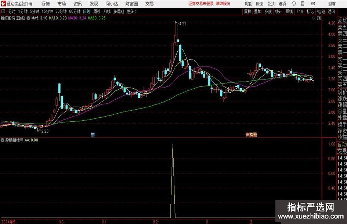The image size is (347, 224).
Task: Click the 叠加 overlay button
Action: point(258,11)
